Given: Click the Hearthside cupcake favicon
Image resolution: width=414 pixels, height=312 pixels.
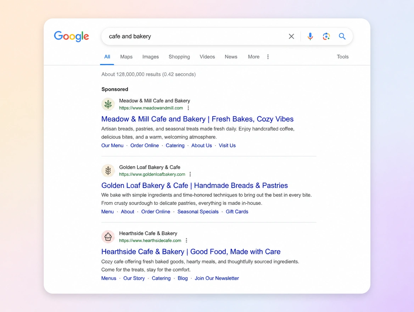Looking at the screenshot, I should [108, 237].
